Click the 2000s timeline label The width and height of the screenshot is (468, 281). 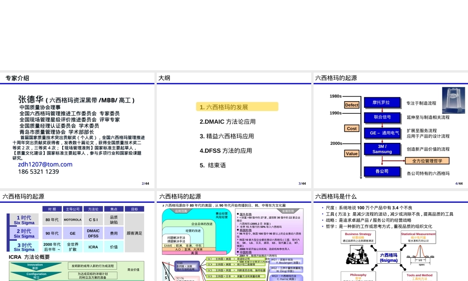point(336,143)
